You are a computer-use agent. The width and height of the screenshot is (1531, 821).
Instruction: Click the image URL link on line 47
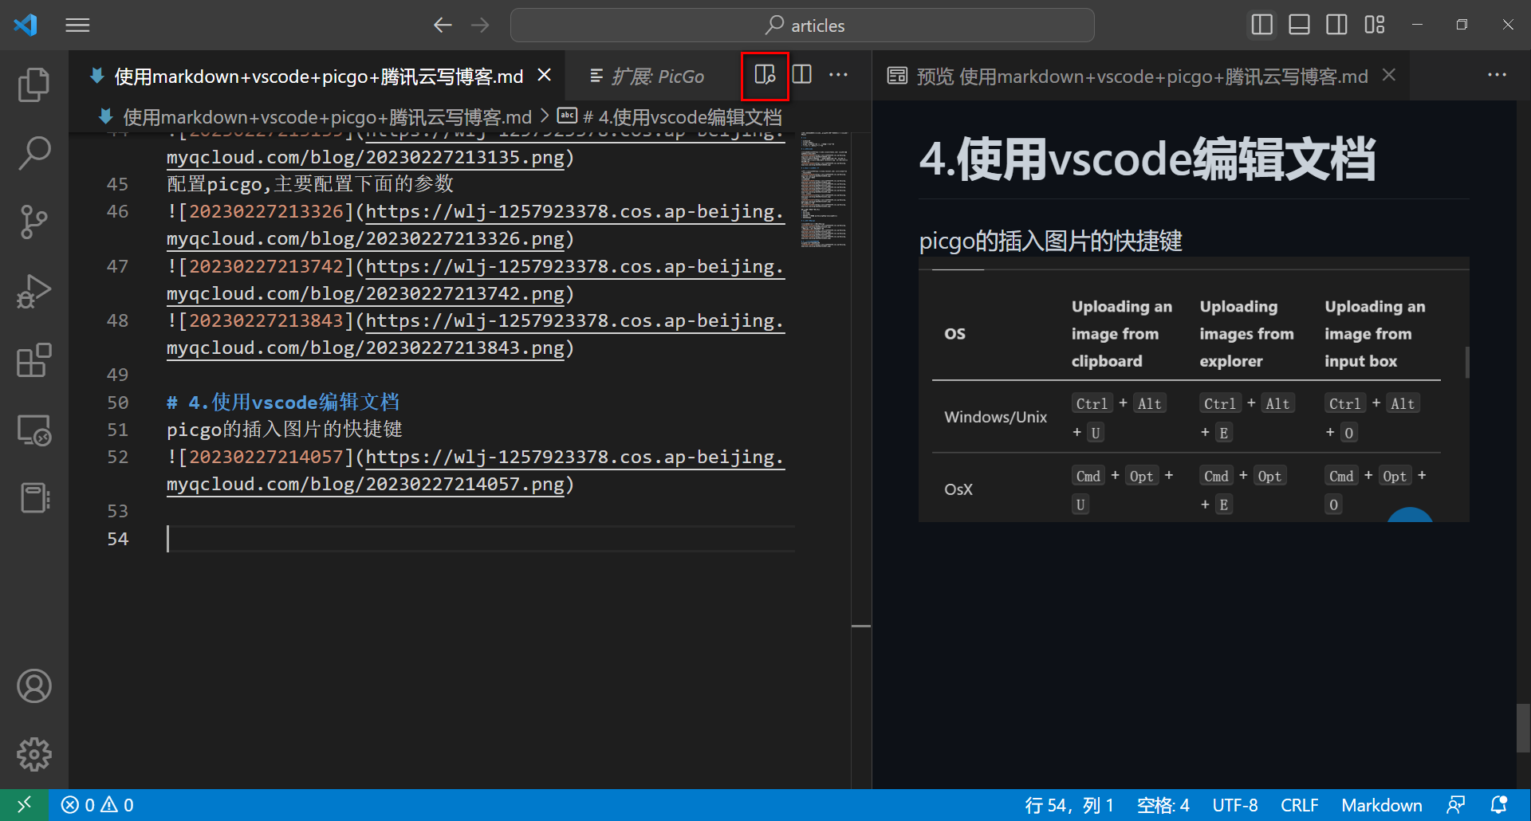click(574, 267)
